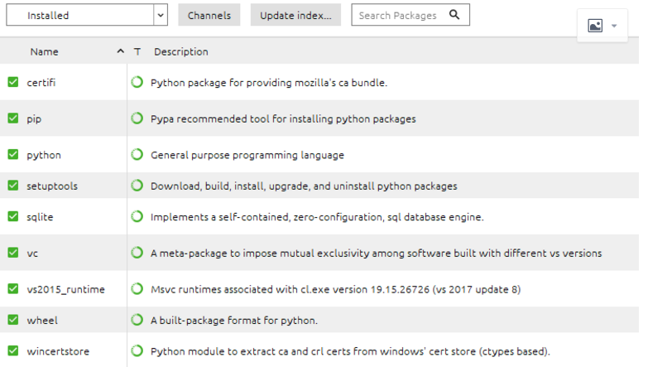Toggle the wincertstore package checkbox
This screenshot has height=367, width=648.
tap(13, 350)
